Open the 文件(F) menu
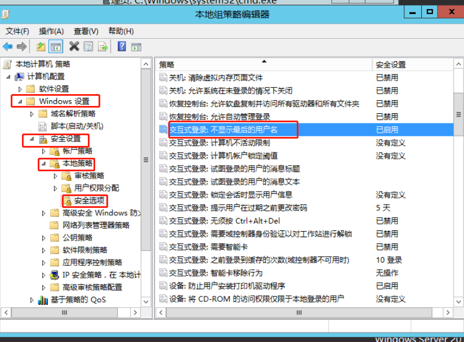464x342 pixels. [17, 31]
